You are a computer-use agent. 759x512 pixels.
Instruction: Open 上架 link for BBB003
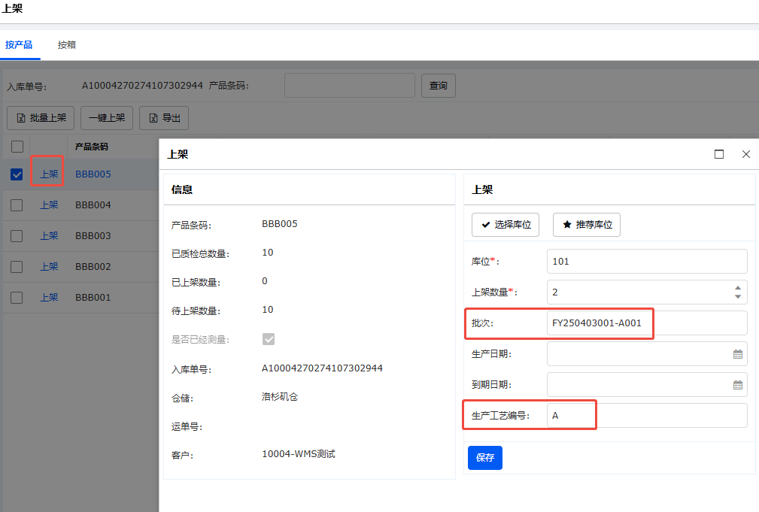[49, 236]
